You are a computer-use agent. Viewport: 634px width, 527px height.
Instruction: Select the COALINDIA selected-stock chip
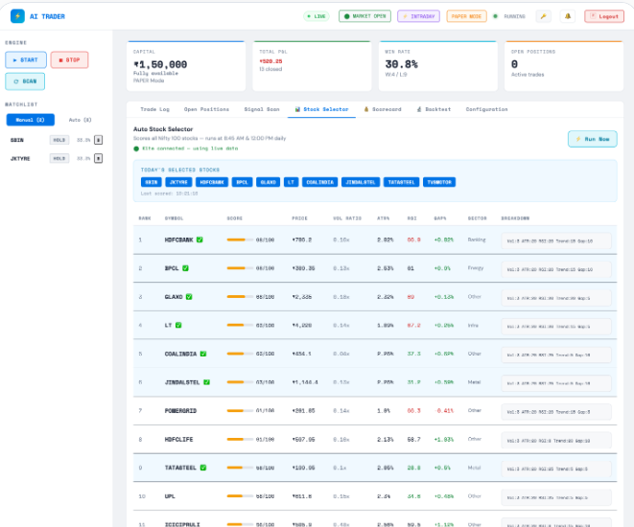pyautogui.click(x=319, y=182)
